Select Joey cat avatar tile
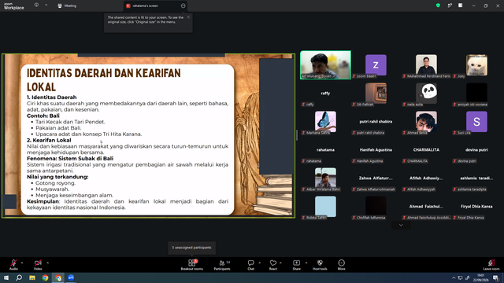 [476, 65]
